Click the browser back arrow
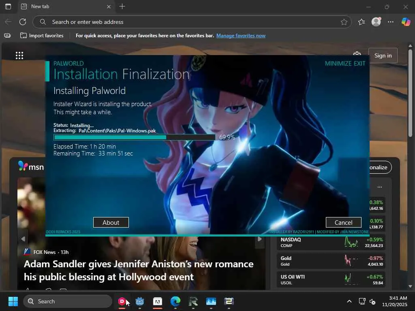This screenshot has height=311, width=415. pyautogui.click(x=8, y=22)
